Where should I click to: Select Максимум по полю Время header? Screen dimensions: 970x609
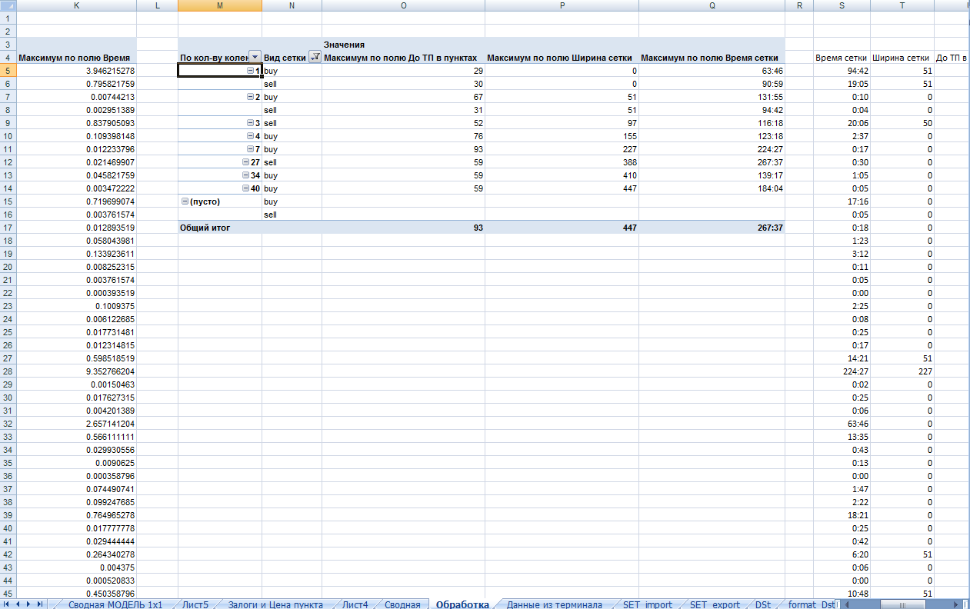click(76, 58)
